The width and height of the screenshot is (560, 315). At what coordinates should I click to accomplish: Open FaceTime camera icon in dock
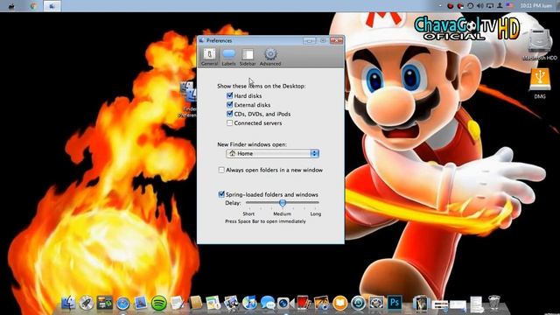[285, 304]
